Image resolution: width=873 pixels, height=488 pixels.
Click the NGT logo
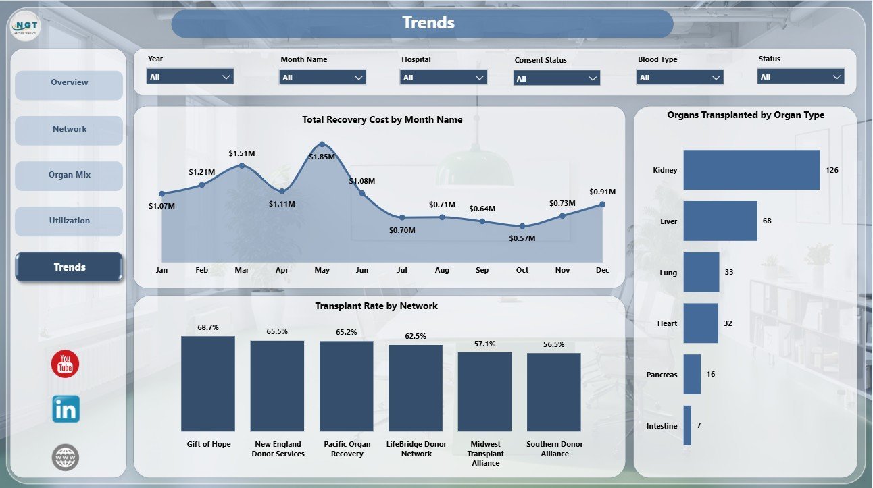(26, 26)
